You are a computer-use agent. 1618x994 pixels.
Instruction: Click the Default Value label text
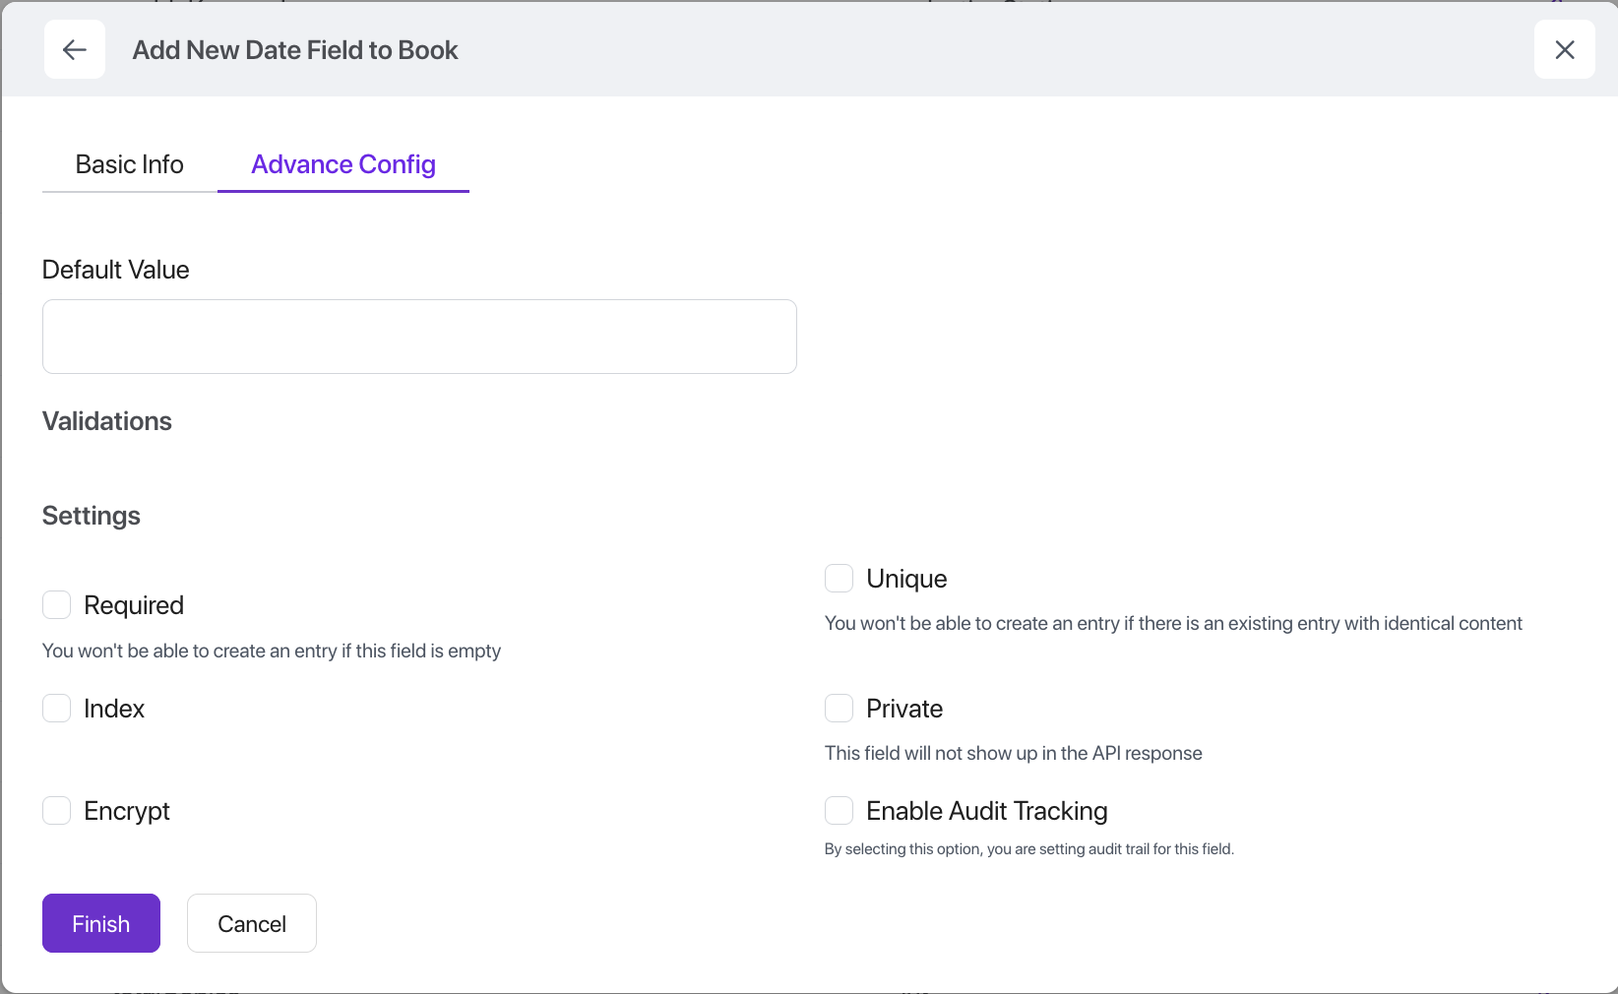click(x=116, y=270)
